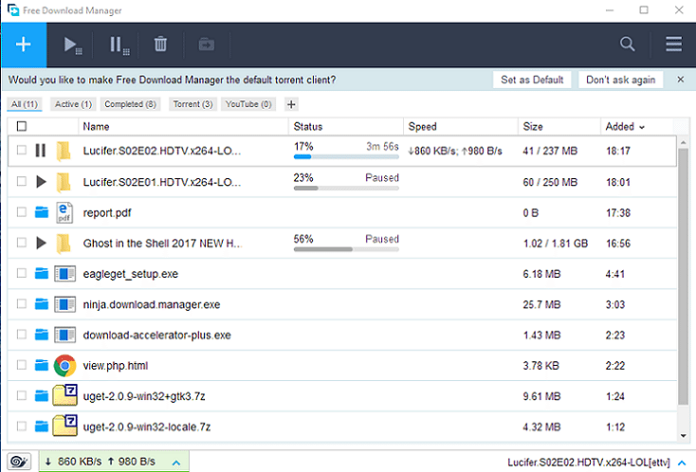Open folder for uget-2.0.9-win32-locale.7z
Screen dimensions: 696x472
pos(42,427)
